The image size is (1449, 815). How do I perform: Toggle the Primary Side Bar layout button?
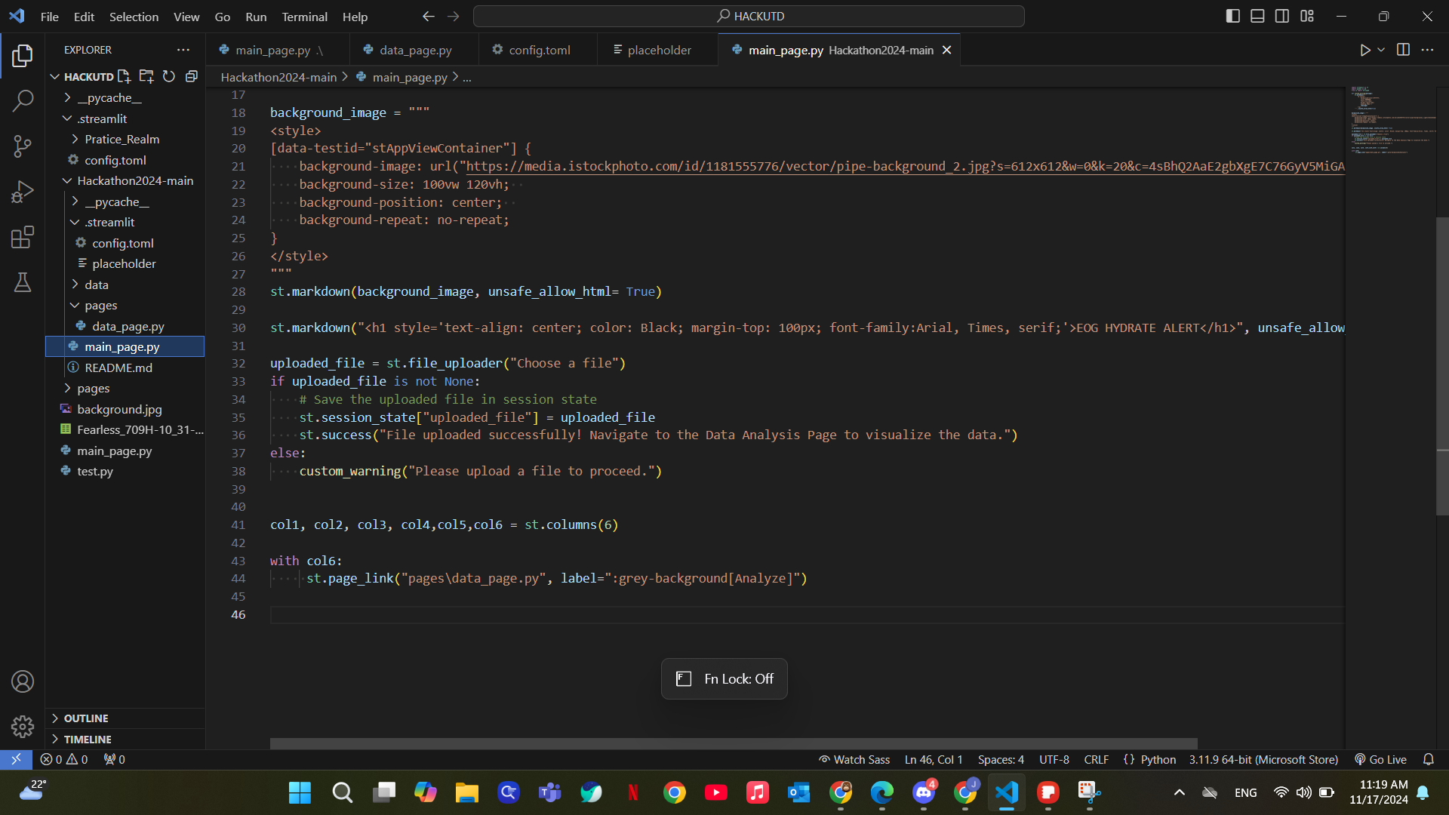pos(1232,16)
